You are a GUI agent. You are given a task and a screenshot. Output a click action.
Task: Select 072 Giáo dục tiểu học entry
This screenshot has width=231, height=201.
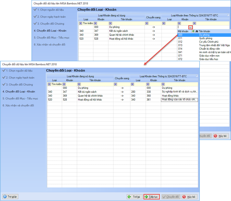click(204, 59)
